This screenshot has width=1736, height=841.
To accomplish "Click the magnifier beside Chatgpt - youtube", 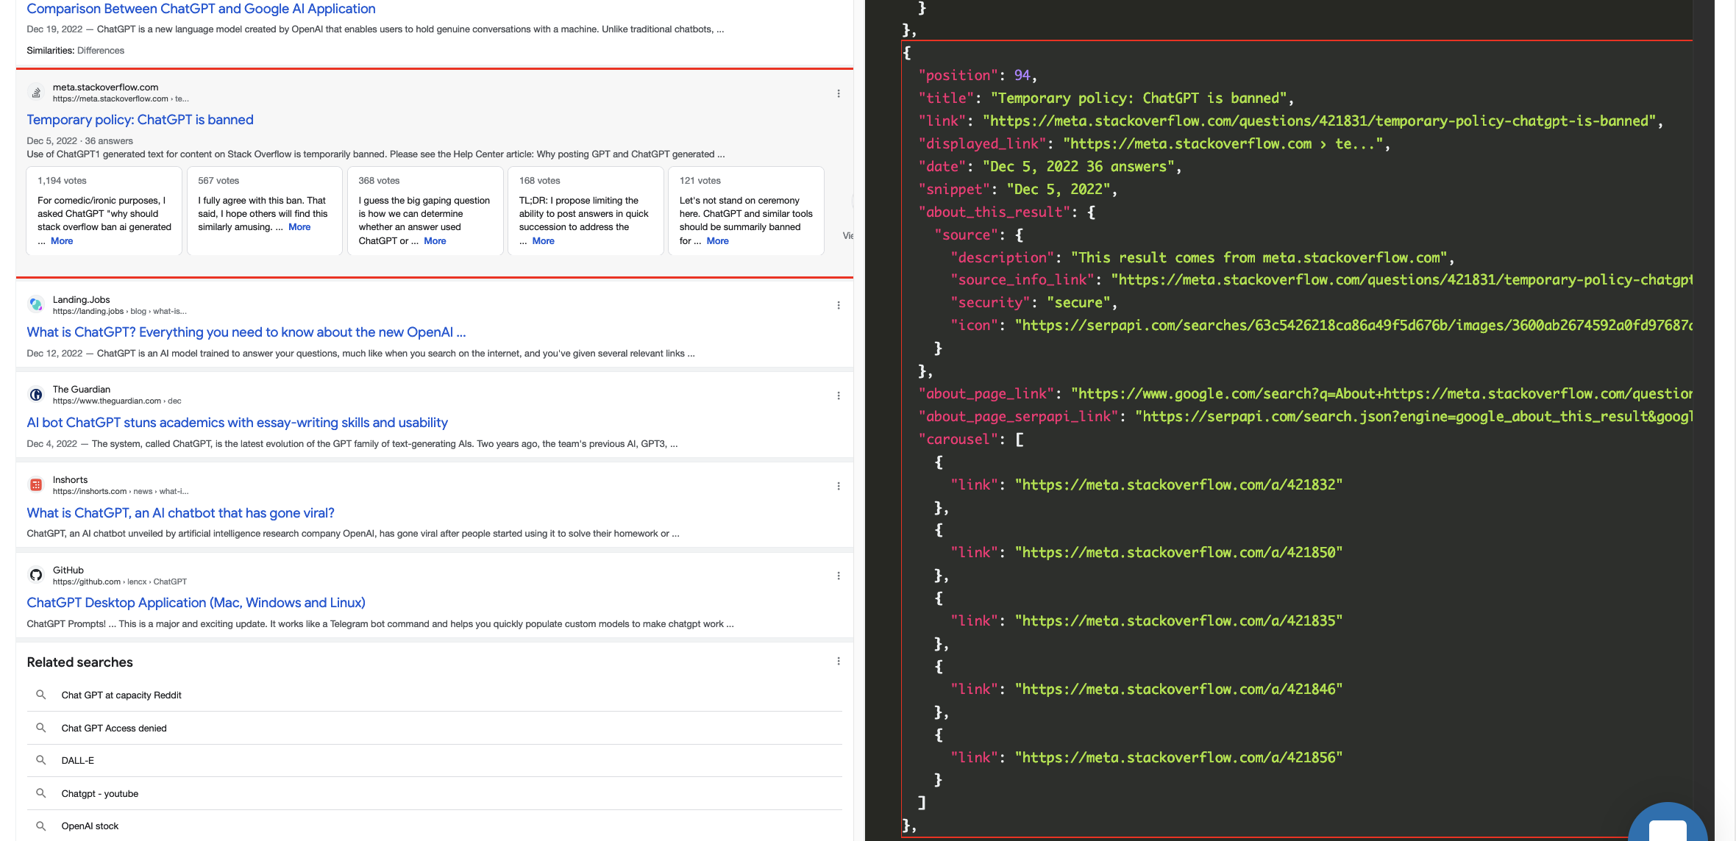I will tap(41, 793).
